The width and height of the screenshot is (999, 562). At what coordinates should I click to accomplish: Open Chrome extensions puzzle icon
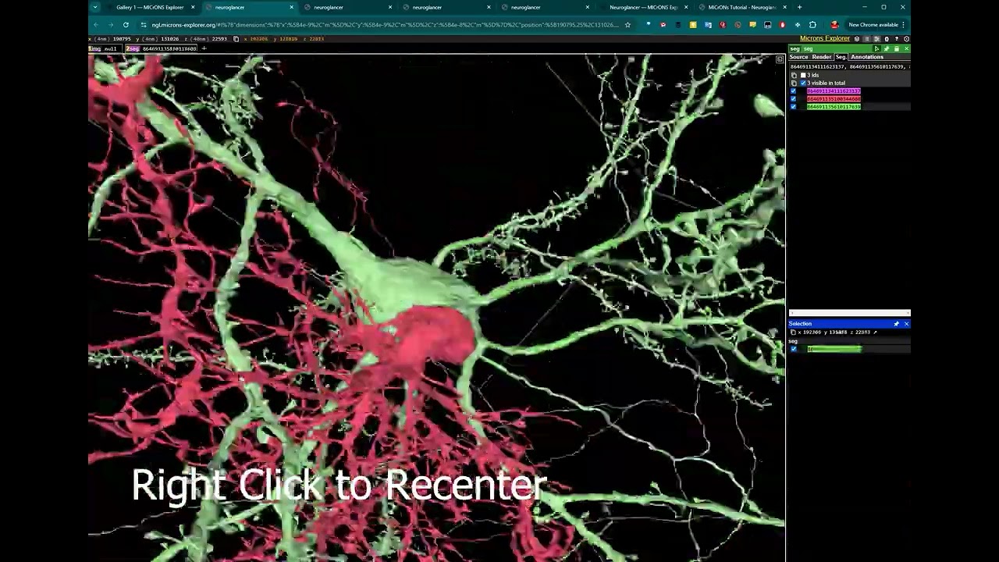tap(812, 25)
